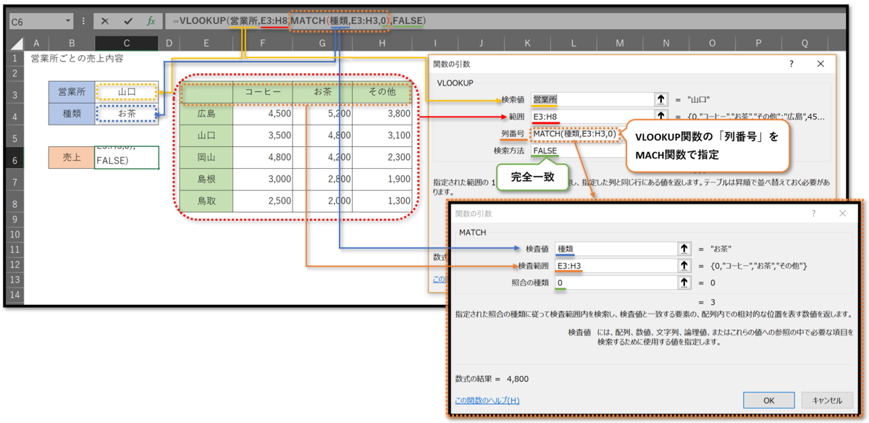Click the 広島 row label cell
Image resolution: width=869 pixels, height=423 pixels.
pos(206,114)
